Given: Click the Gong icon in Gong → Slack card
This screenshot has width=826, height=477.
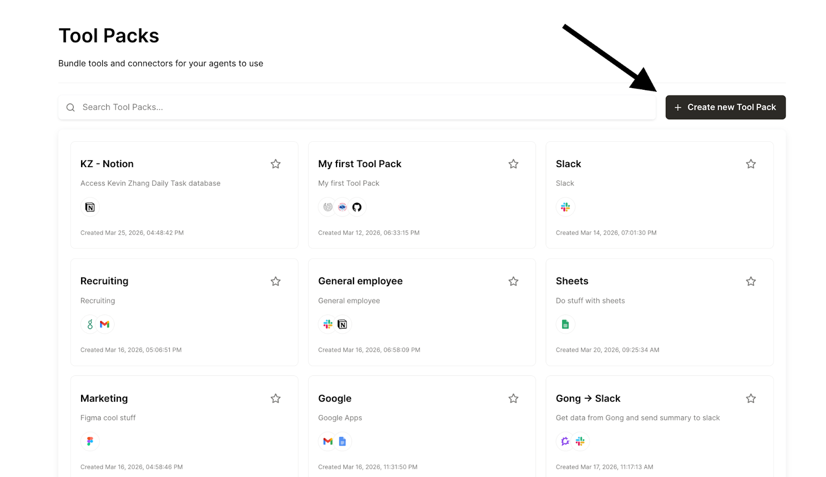Looking at the screenshot, I should click(565, 441).
